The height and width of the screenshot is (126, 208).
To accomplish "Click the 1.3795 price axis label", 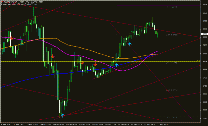I will (x=204, y=21).
